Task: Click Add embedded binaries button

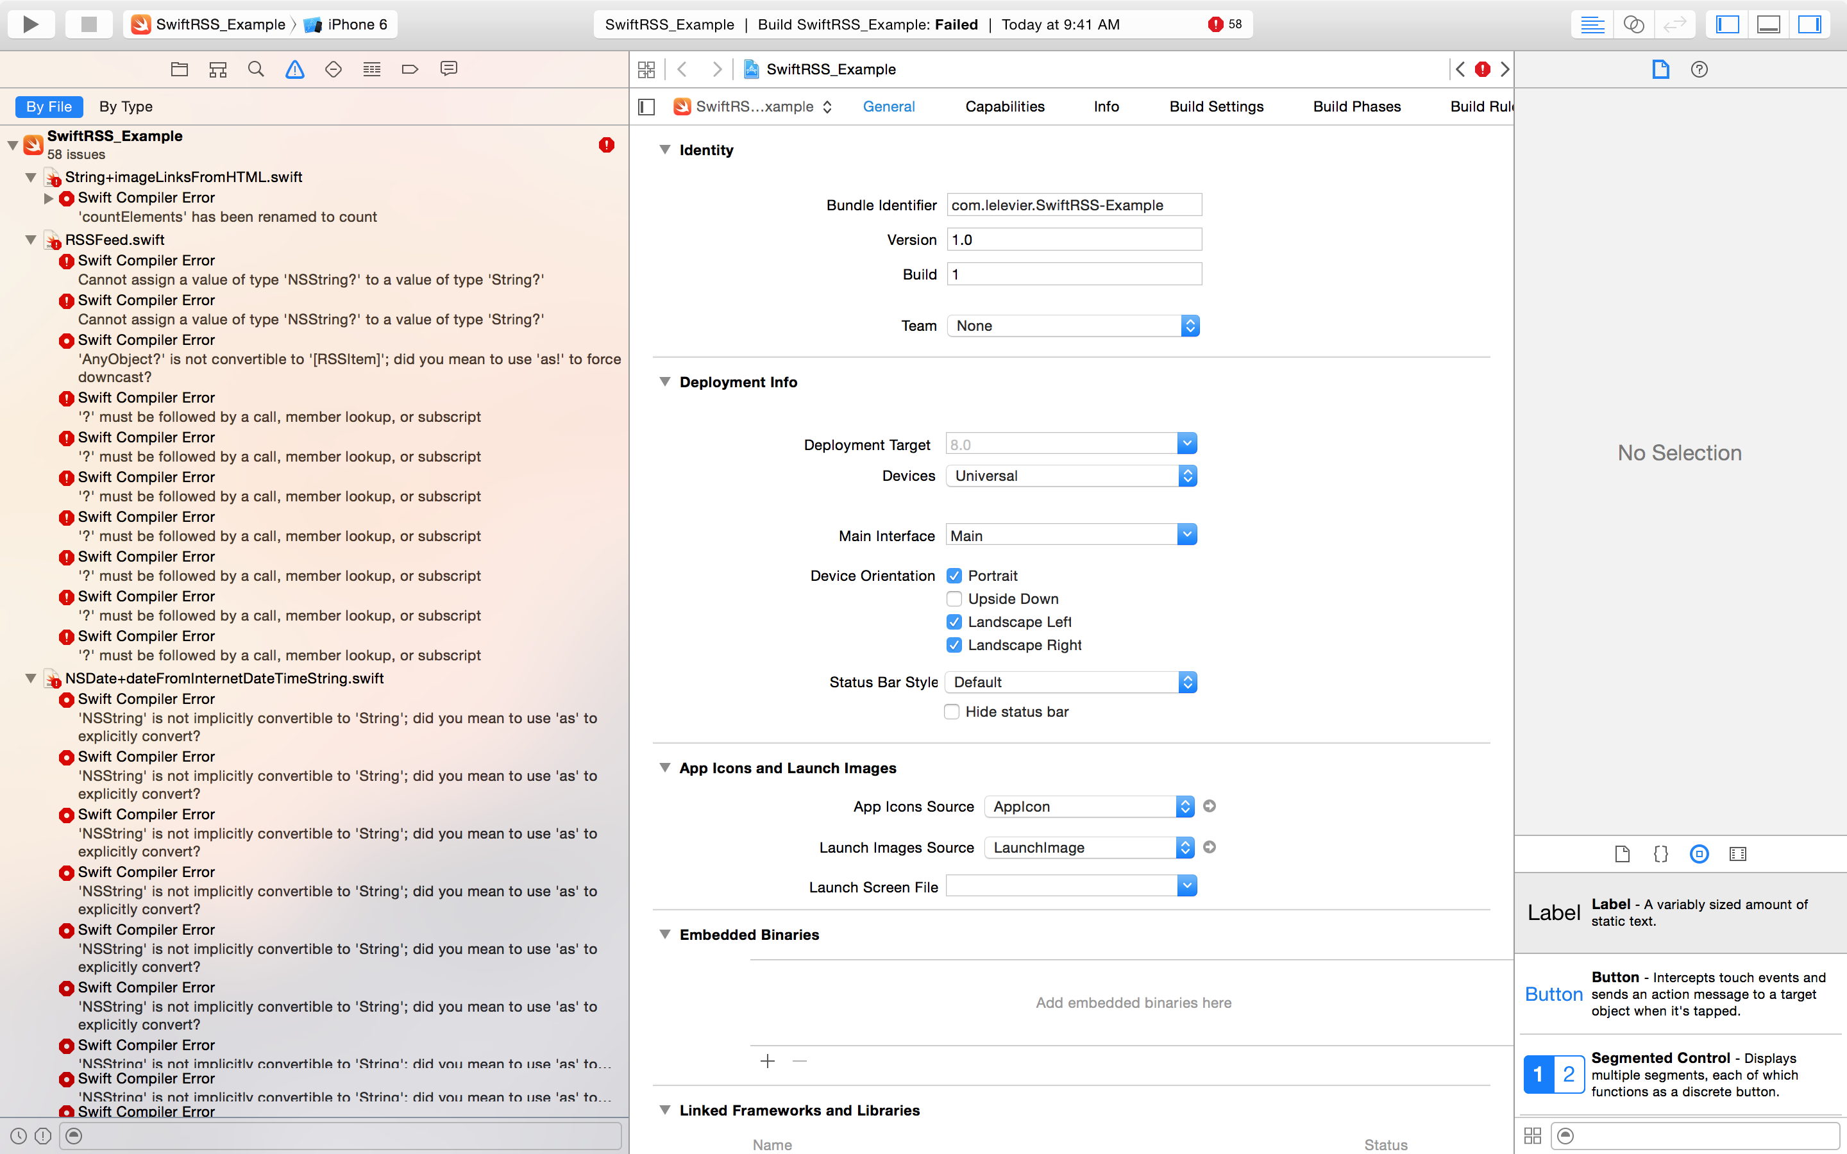Action: click(x=767, y=1060)
